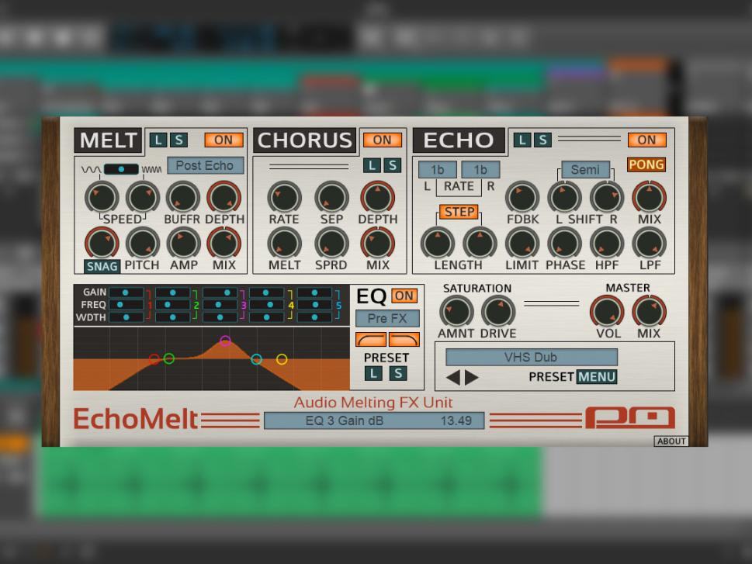Click the DRIVE knob under SATURATION
This screenshot has height=564, width=752.
click(497, 313)
